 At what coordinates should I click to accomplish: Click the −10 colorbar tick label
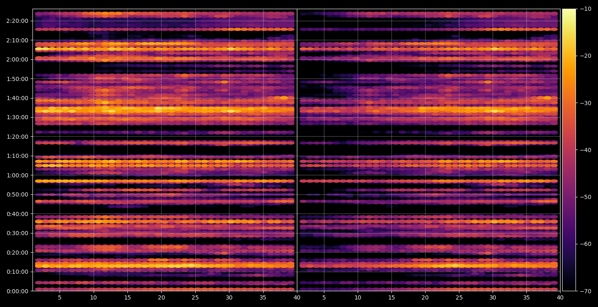pos(586,9)
